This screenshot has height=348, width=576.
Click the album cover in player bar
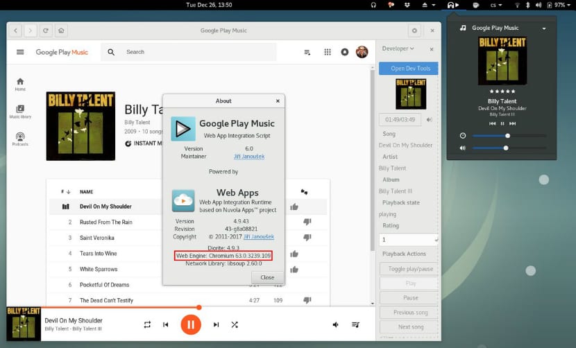[x=24, y=324]
